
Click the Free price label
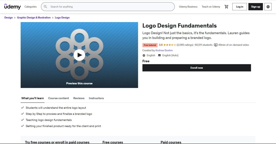click(146, 61)
